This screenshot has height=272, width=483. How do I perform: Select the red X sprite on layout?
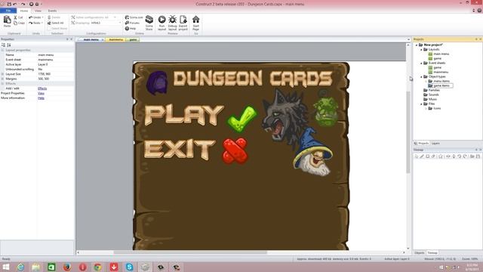coord(235,151)
